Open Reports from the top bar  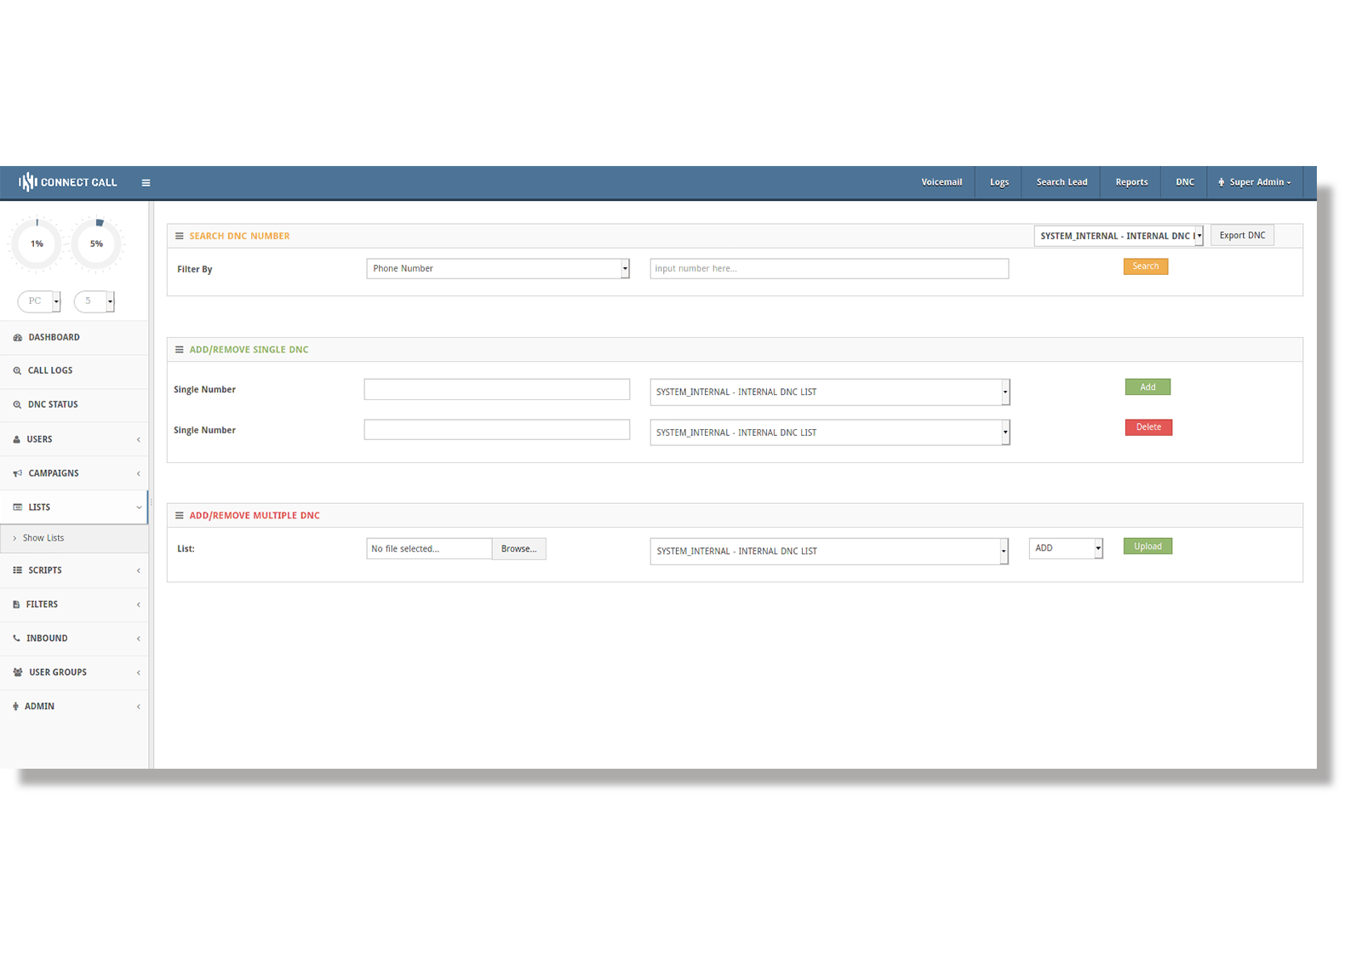point(1131,182)
